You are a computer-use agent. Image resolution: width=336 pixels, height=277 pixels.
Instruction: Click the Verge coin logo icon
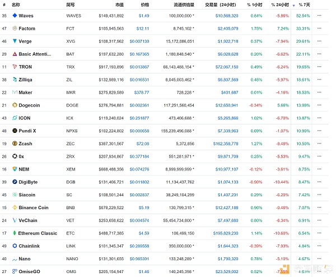pos(15,41)
